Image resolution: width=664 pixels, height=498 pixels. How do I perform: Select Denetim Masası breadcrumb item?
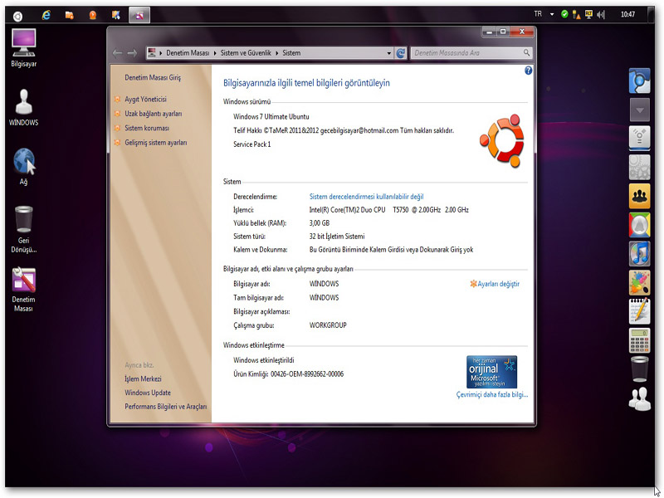188,53
